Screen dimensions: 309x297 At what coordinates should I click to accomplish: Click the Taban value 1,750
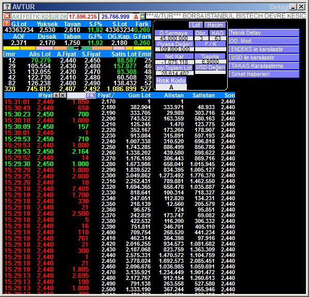(x=72, y=43)
